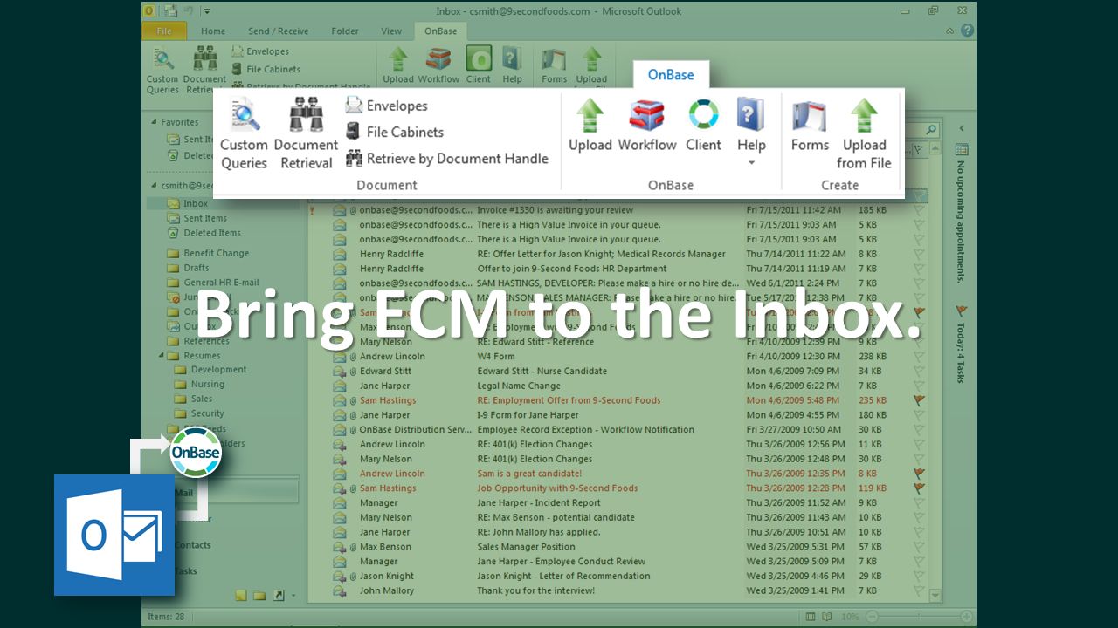This screenshot has width=1118, height=628.
Task: Collapse the Favorites group triangle
Action: (154, 123)
